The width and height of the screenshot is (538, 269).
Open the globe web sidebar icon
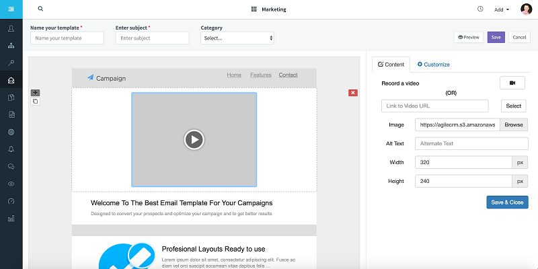click(11, 132)
